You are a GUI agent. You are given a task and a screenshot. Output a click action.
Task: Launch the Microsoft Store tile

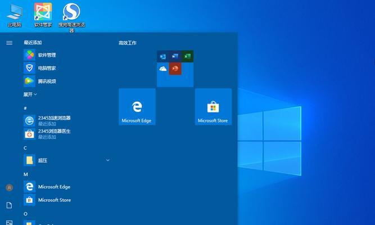[x=213, y=107]
